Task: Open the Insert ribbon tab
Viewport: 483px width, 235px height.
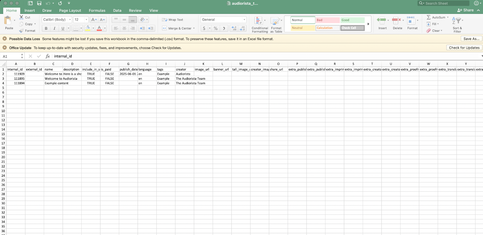Action: 30,10
